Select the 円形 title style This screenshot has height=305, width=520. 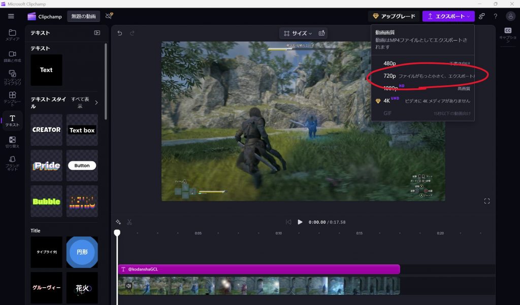tap(82, 252)
